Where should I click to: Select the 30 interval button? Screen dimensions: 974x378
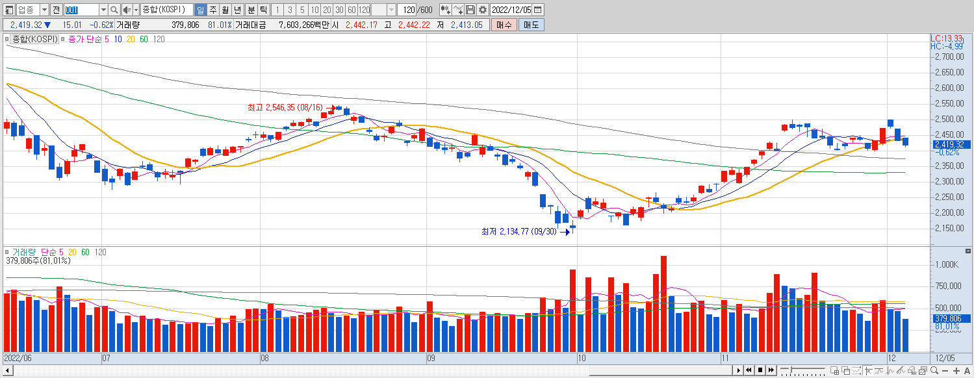point(339,10)
